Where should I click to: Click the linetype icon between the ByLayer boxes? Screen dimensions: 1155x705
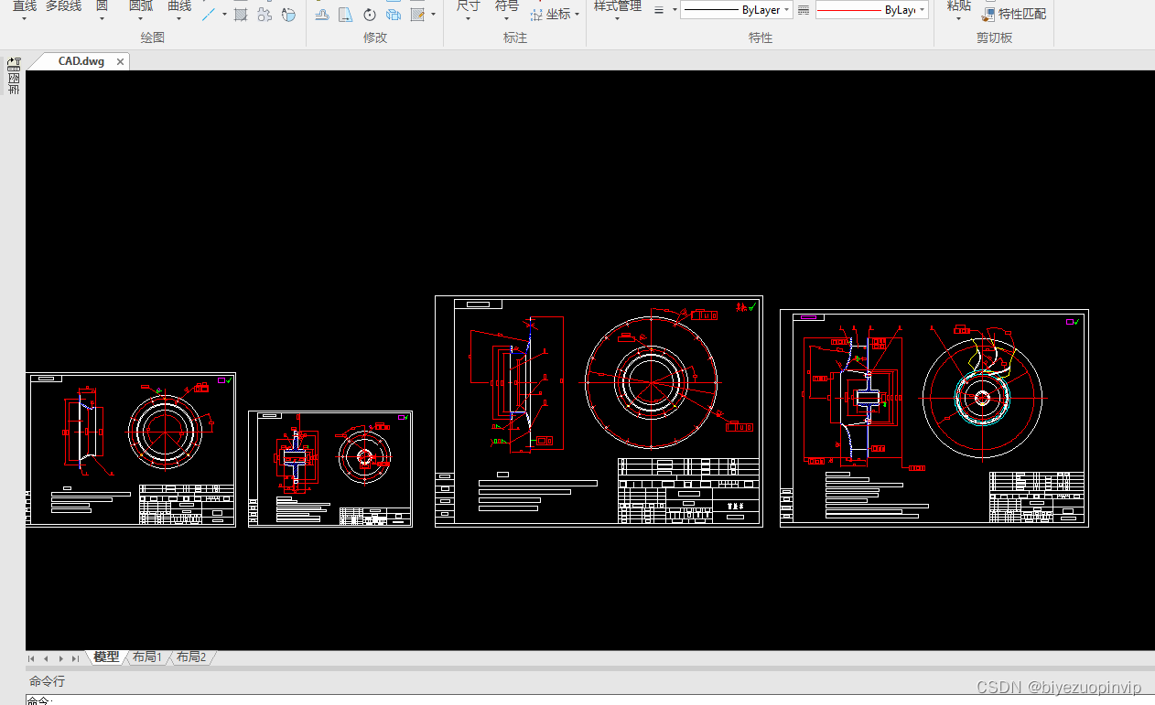point(804,10)
